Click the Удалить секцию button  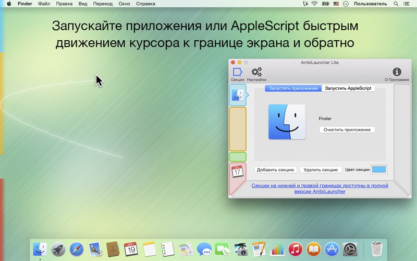tap(321, 170)
